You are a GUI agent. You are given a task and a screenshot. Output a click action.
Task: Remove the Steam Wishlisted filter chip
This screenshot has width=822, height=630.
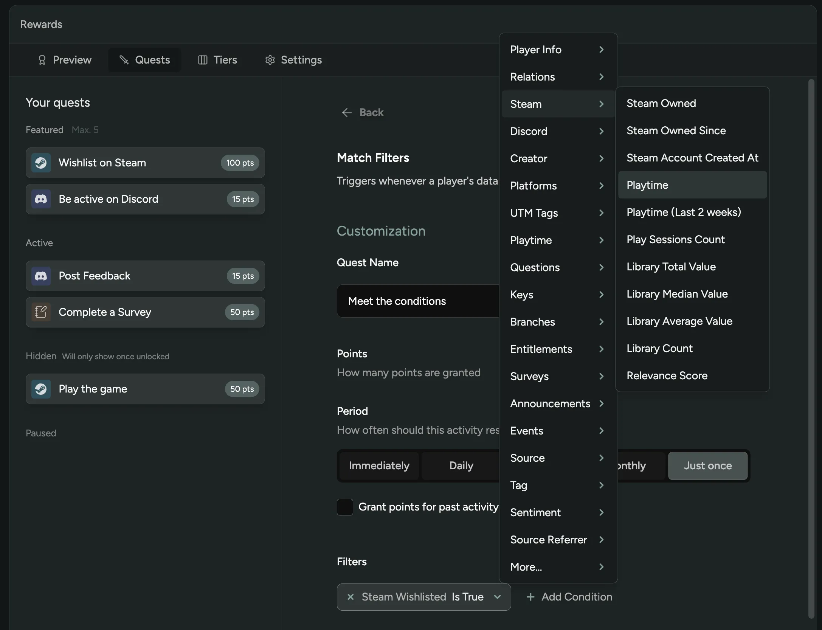pyautogui.click(x=351, y=597)
